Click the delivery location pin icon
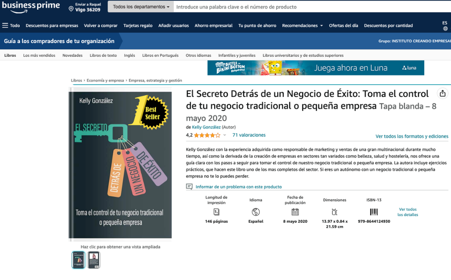Screen dimensions: 451x280 pos(71,9)
